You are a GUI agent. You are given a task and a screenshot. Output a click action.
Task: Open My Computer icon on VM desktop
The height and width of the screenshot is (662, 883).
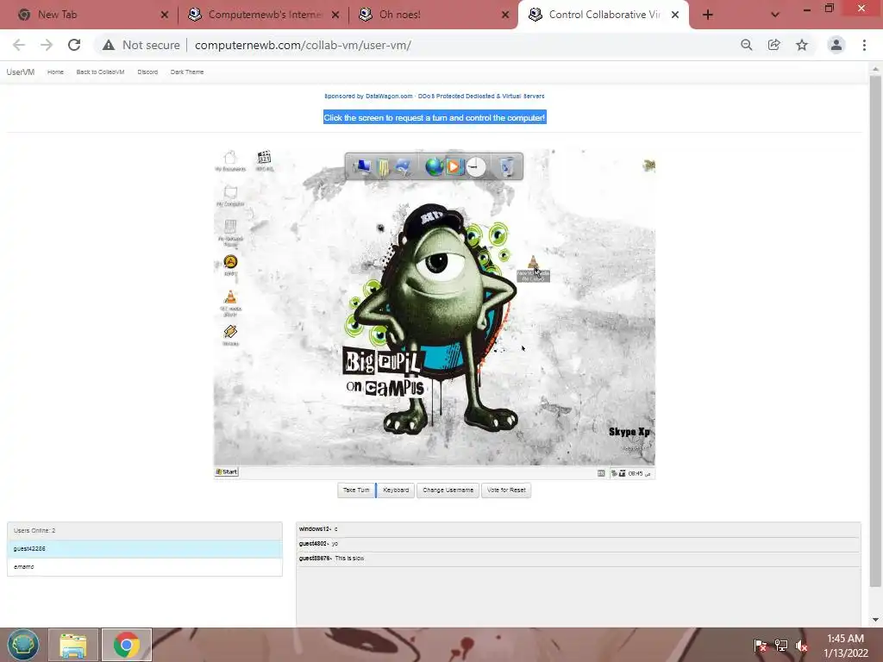[229, 196]
